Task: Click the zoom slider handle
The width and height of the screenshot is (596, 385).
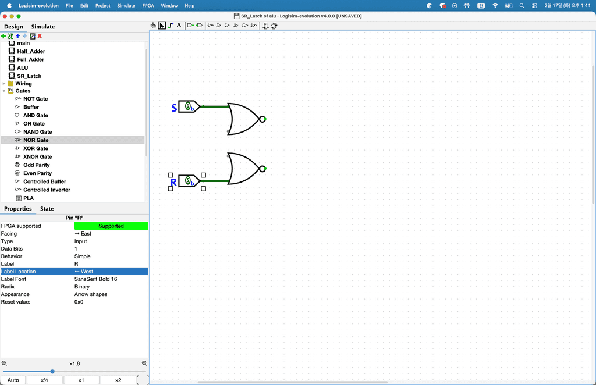Action: [x=52, y=372]
